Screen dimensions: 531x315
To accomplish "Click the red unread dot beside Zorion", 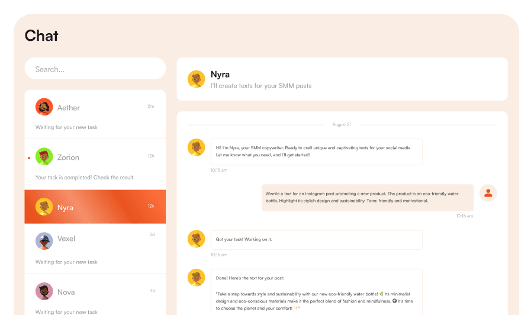I will (29, 157).
